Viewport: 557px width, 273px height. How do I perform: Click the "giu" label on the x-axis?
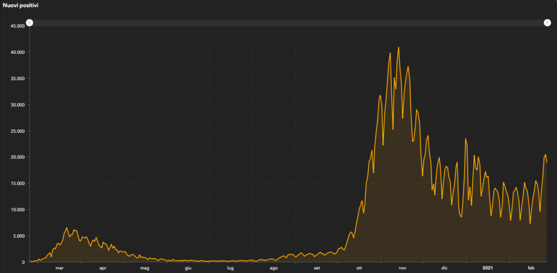point(188,268)
